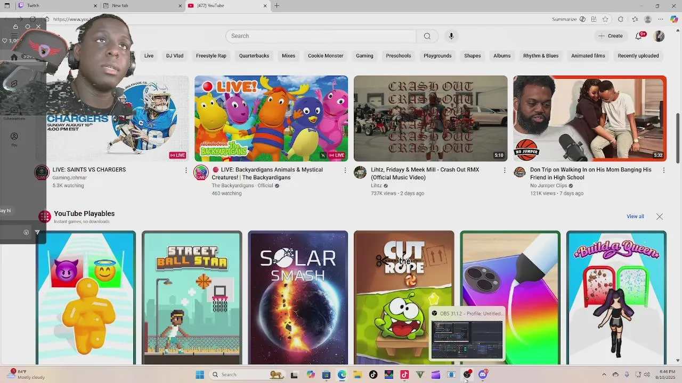The height and width of the screenshot is (383, 682).
Task: Select the Preschools filter chip
Action: pyautogui.click(x=399, y=56)
